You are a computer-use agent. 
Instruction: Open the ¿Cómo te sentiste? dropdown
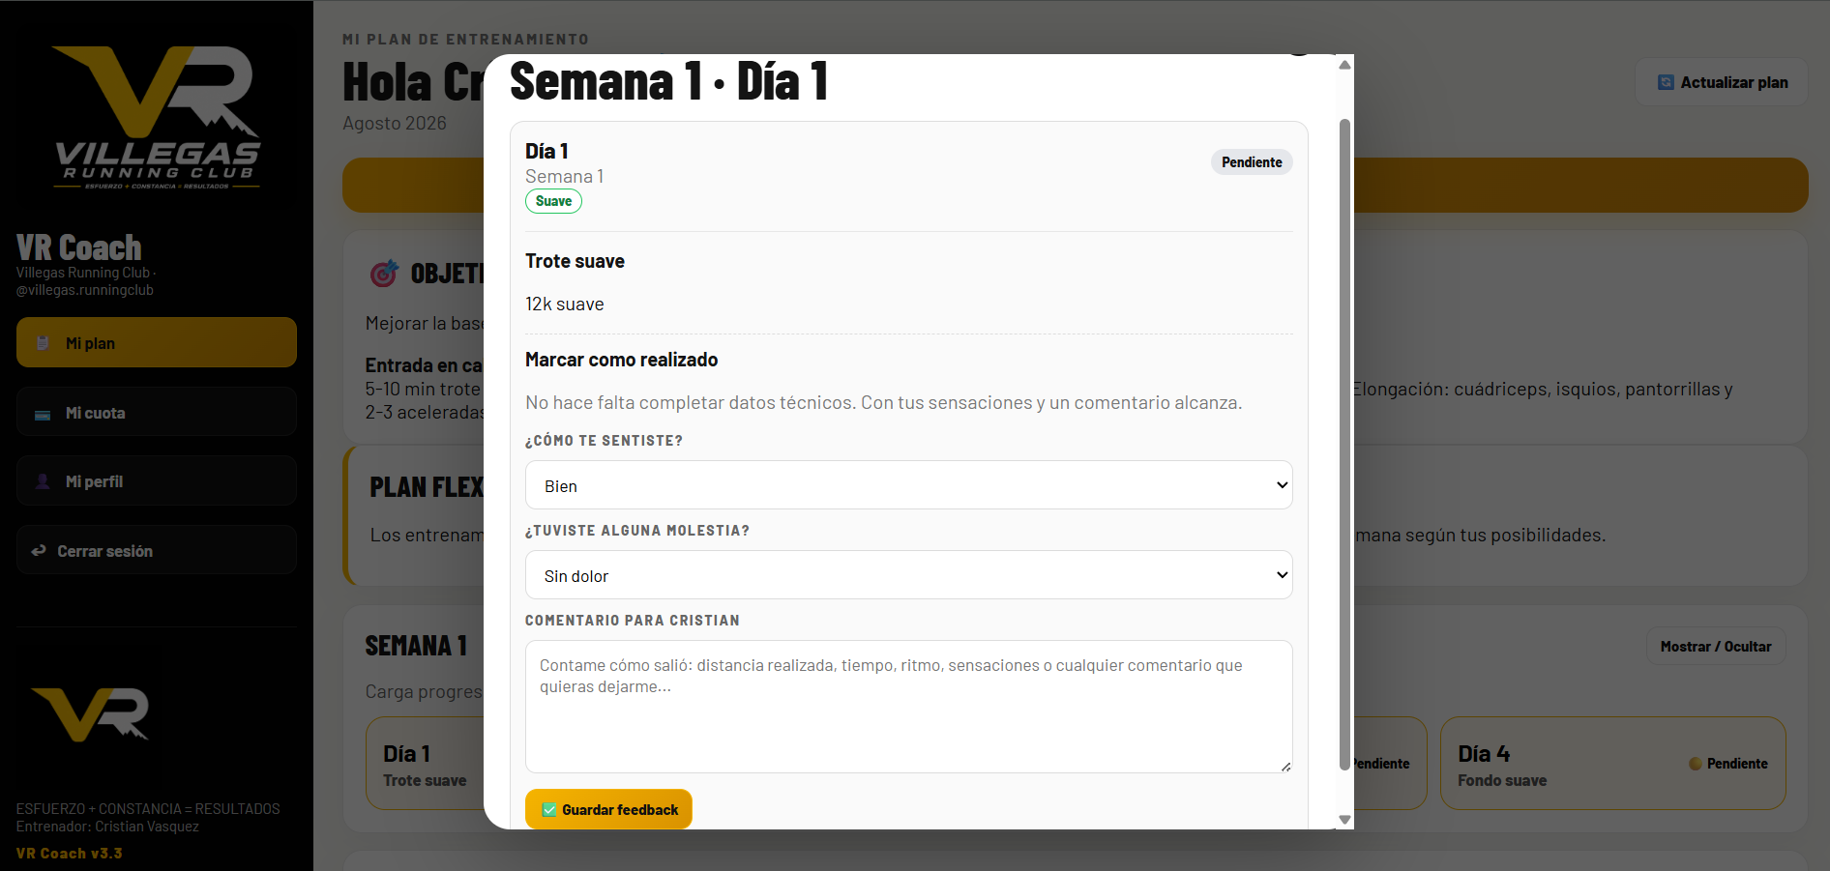click(908, 485)
